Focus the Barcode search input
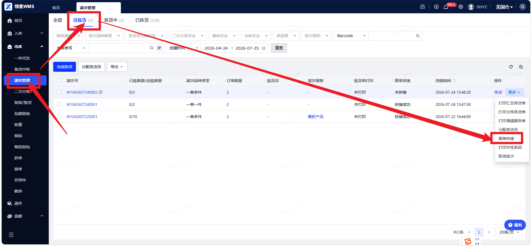Screen dimensions: 532x246 (x=392, y=36)
